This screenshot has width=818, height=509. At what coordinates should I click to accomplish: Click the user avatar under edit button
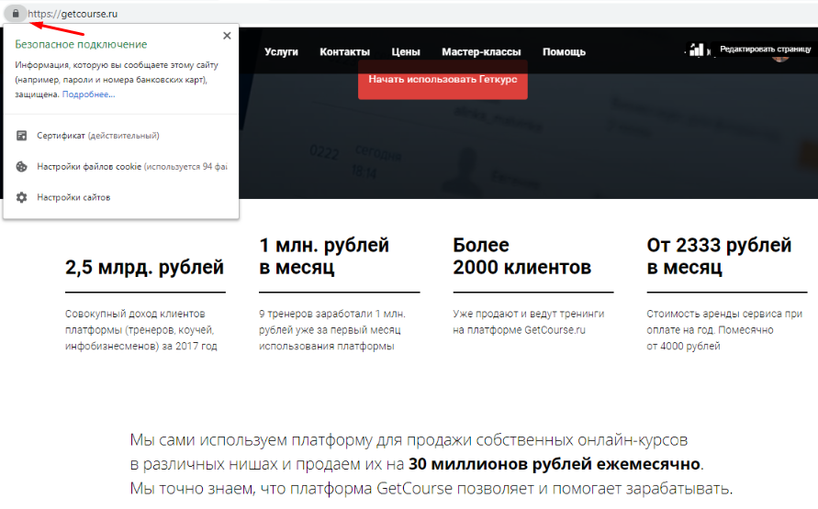780,59
